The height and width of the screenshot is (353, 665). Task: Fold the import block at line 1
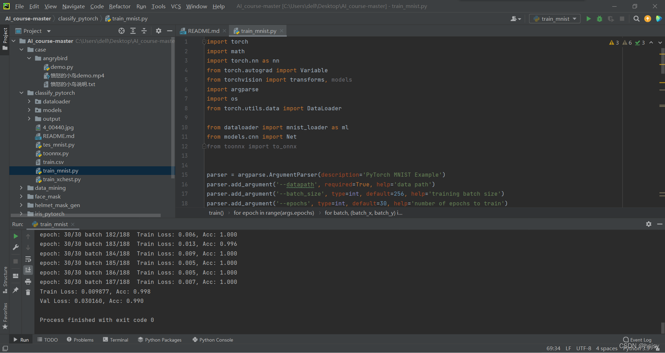(204, 42)
